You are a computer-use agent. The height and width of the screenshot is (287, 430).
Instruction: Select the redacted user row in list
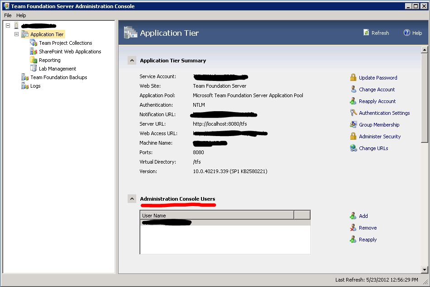click(225, 222)
